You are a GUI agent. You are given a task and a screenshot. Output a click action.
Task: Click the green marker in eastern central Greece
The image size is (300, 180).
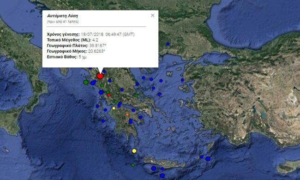coord(136,95)
